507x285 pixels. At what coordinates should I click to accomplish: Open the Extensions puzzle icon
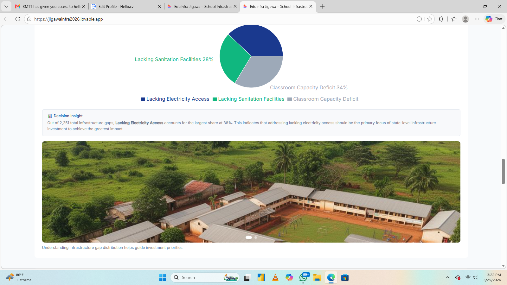point(441,19)
